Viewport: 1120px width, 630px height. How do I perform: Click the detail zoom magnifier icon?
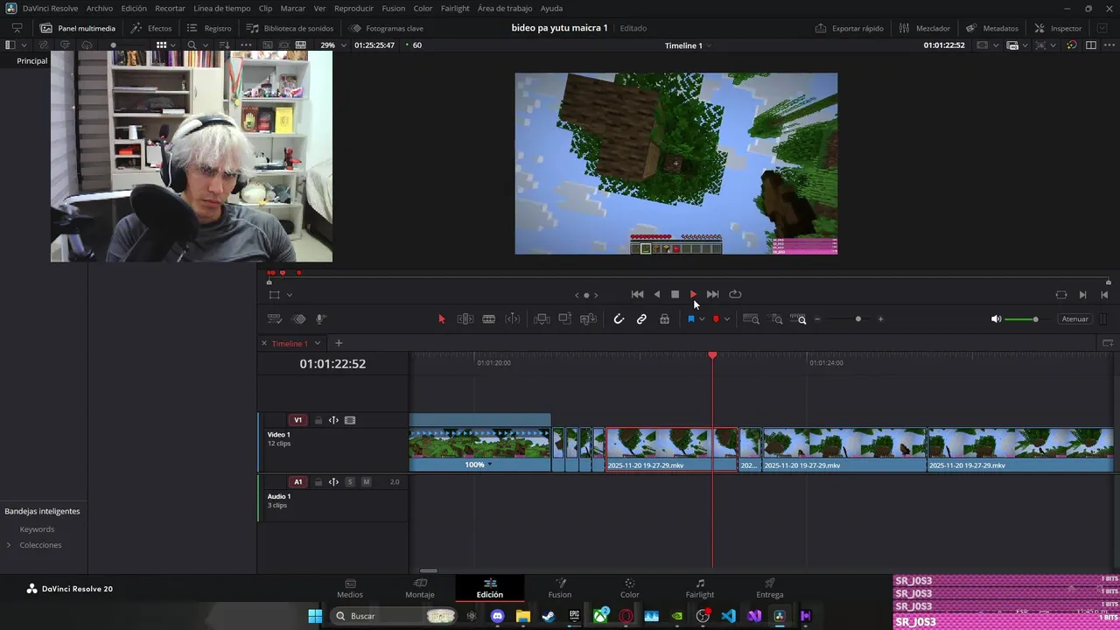(x=777, y=319)
